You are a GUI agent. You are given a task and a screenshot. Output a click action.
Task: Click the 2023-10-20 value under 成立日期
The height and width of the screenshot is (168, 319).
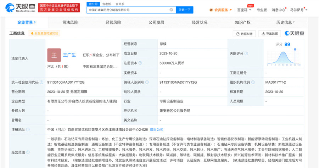point(168,54)
